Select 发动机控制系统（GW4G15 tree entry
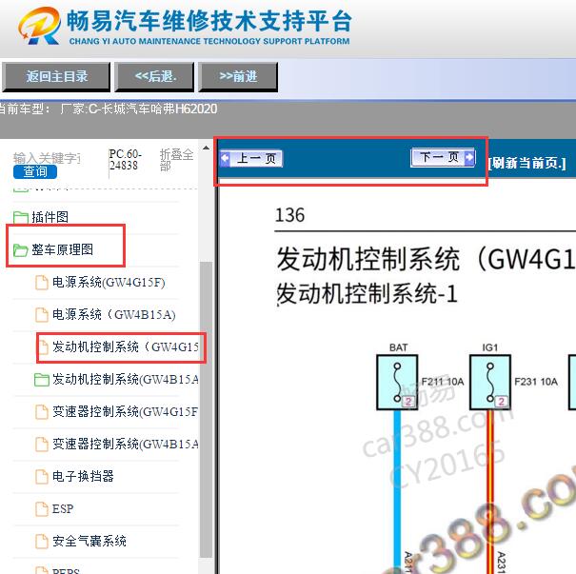 [x=126, y=346]
